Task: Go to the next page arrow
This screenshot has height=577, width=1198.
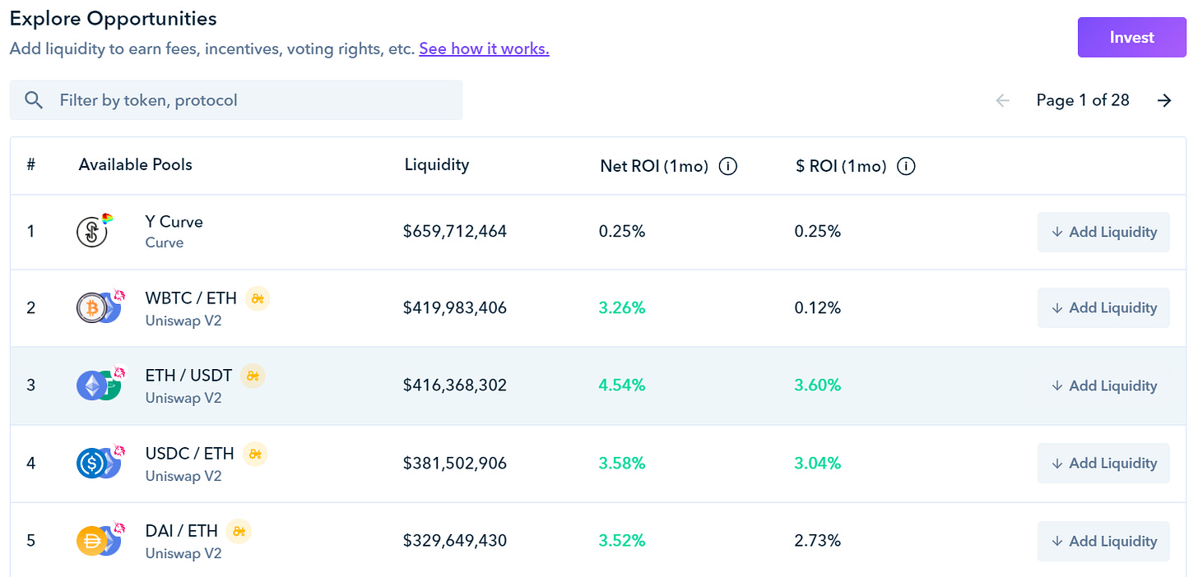Action: click(x=1164, y=100)
